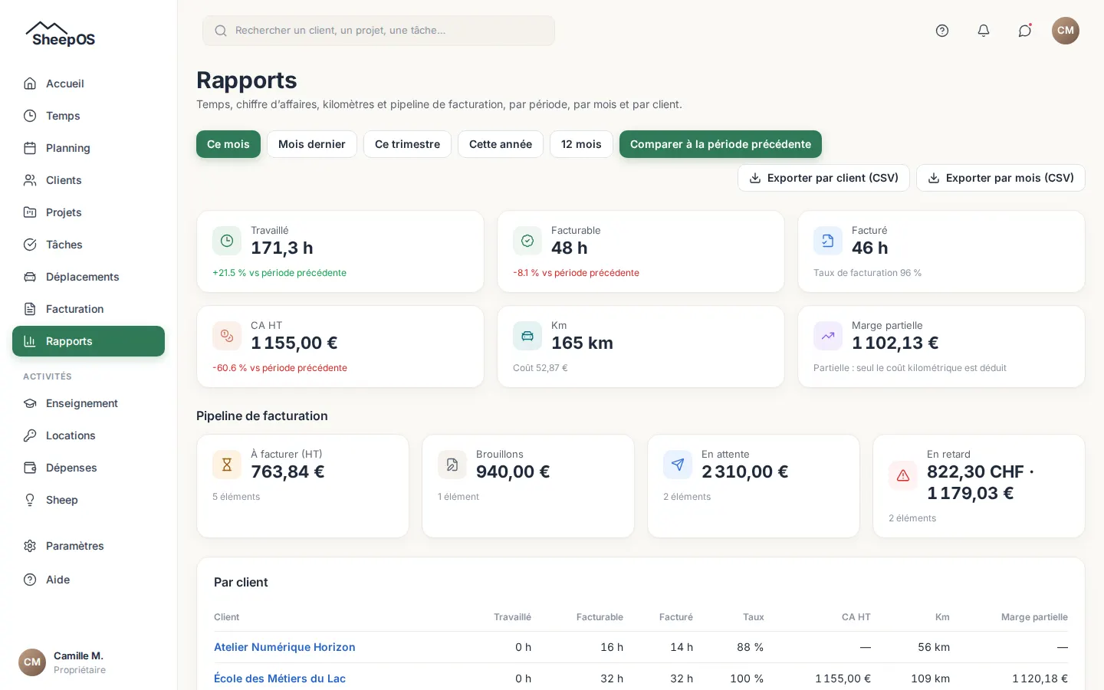The height and width of the screenshot is (690, 1104).
Task: Click the SheepOS logo
Action: (x=61, y=34)
